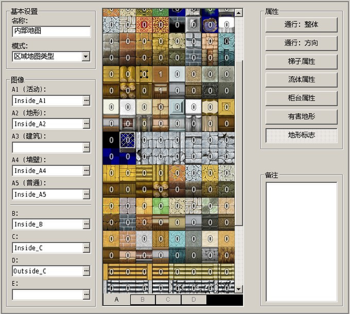
Task: Select the blue lattice grate tile
Action: [x=128, y=140]
